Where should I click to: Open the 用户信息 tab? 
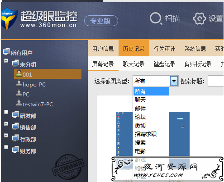[x=103, y=49]
